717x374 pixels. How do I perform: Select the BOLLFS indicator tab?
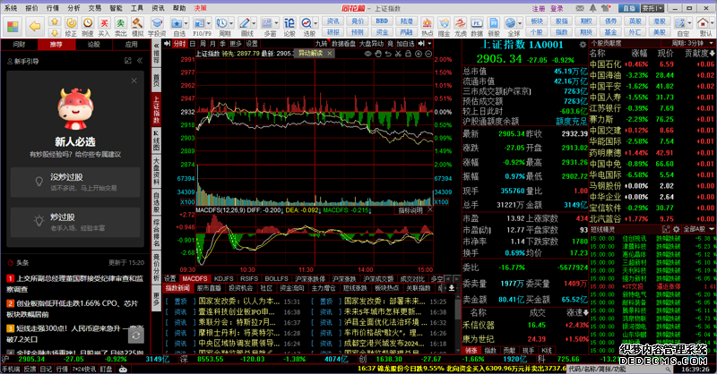(x=276, y=278)
